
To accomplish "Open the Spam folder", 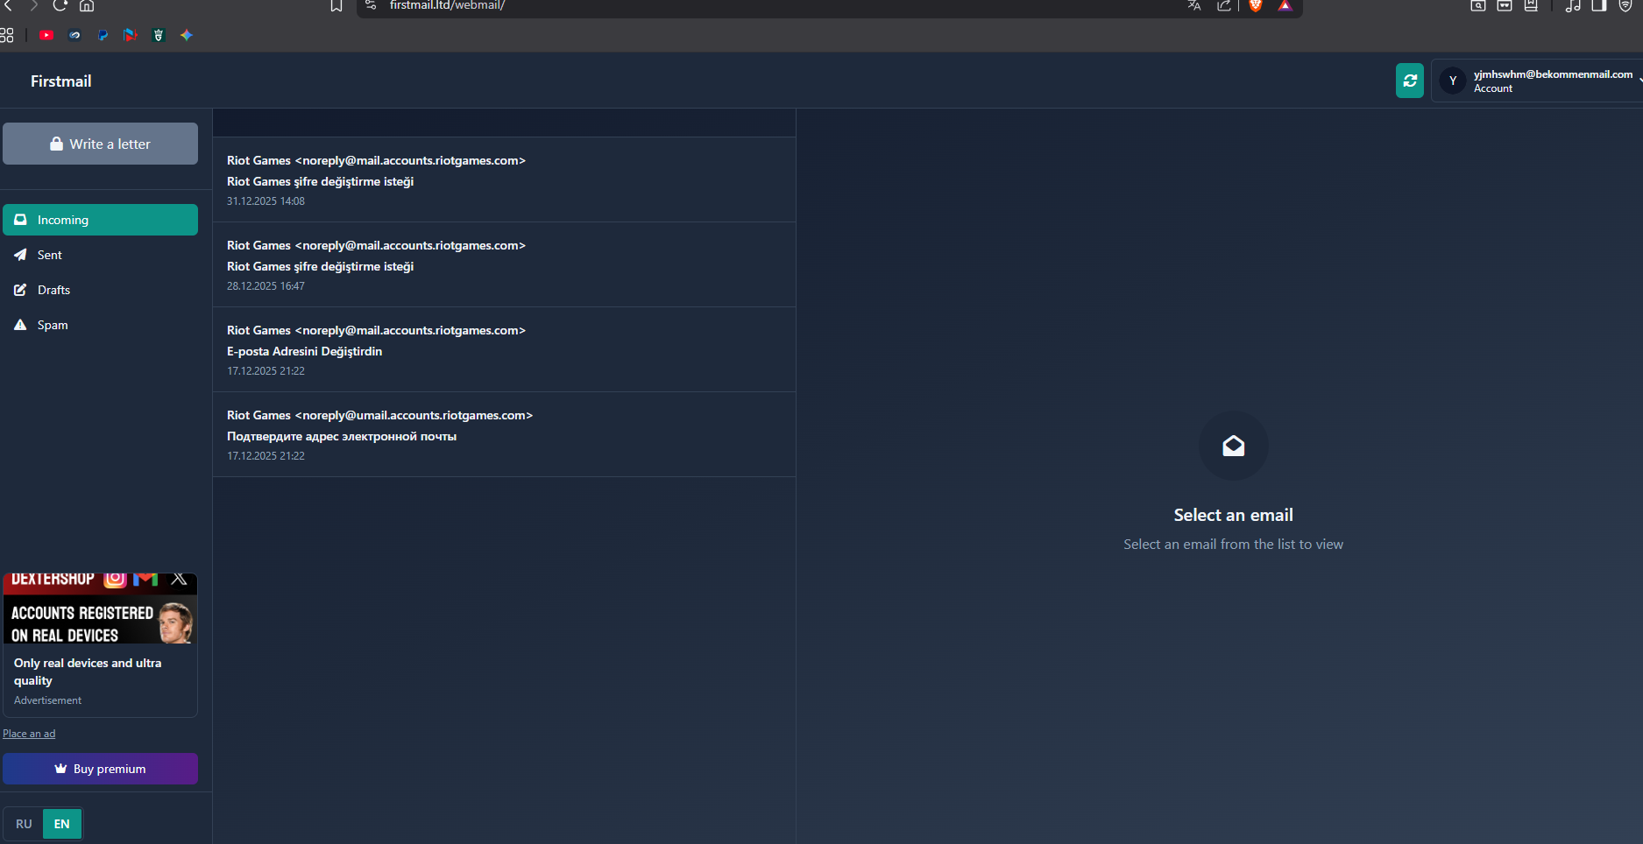I will click(x=100, y=325).
